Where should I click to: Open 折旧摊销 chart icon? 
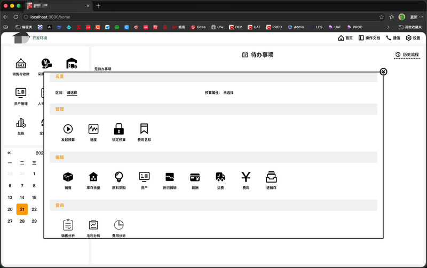pyautogui.click(x=169, y=177)
